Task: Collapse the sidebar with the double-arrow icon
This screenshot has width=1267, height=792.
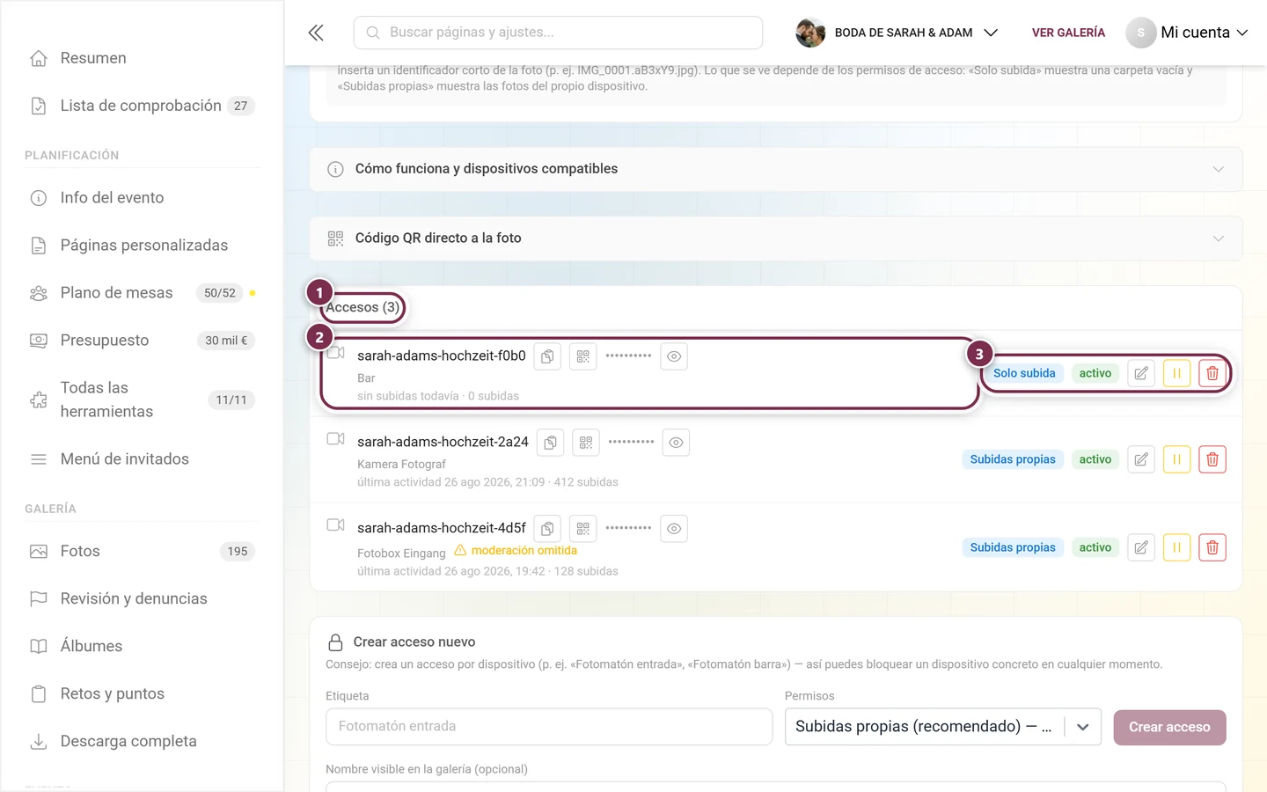Action: (316, 33)
